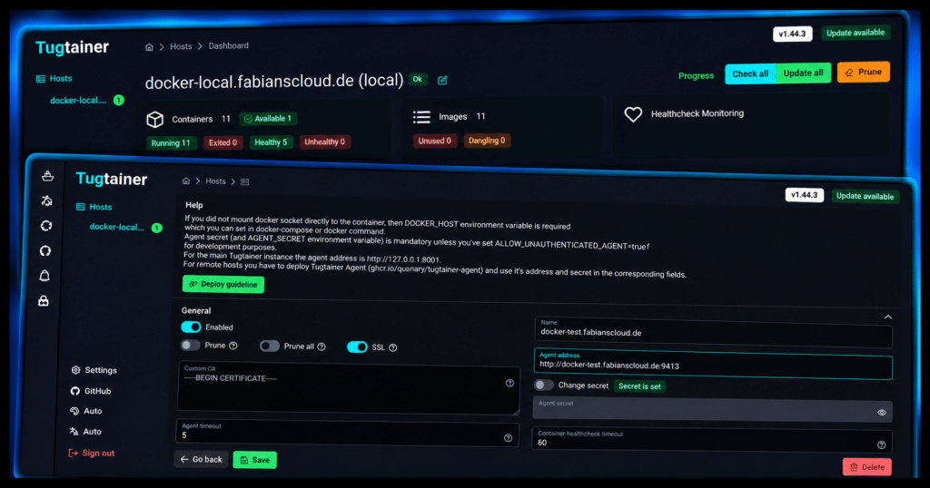Click the edit pencil icon next to the Ok badge
Screen dimensions: 930x488
click(442, 80)
